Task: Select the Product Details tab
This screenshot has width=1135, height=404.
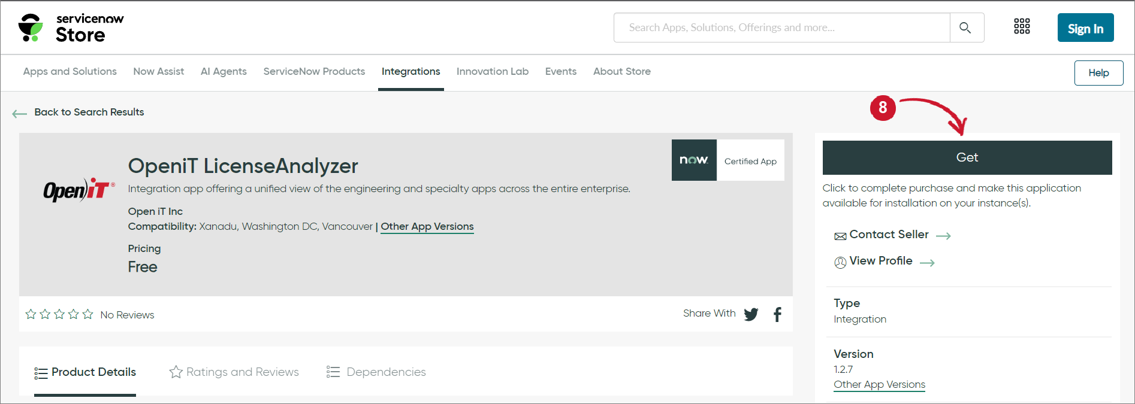Action: click(x=85, y=372)
